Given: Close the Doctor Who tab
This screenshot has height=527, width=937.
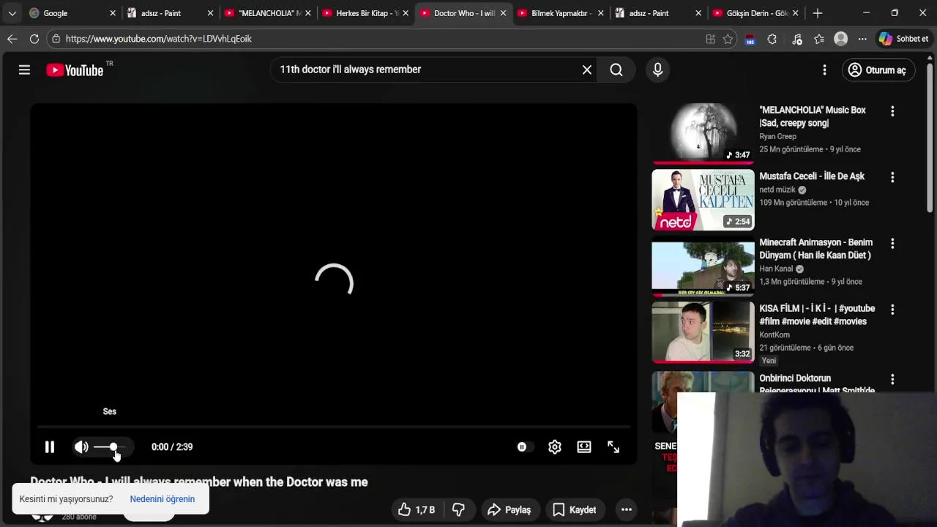Looking at the screenshot, I should tap(503, 13).
